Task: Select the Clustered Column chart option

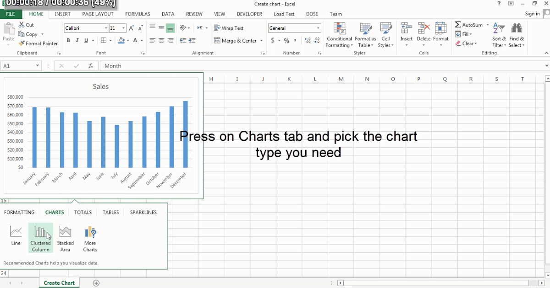Action: coord(40,237)
